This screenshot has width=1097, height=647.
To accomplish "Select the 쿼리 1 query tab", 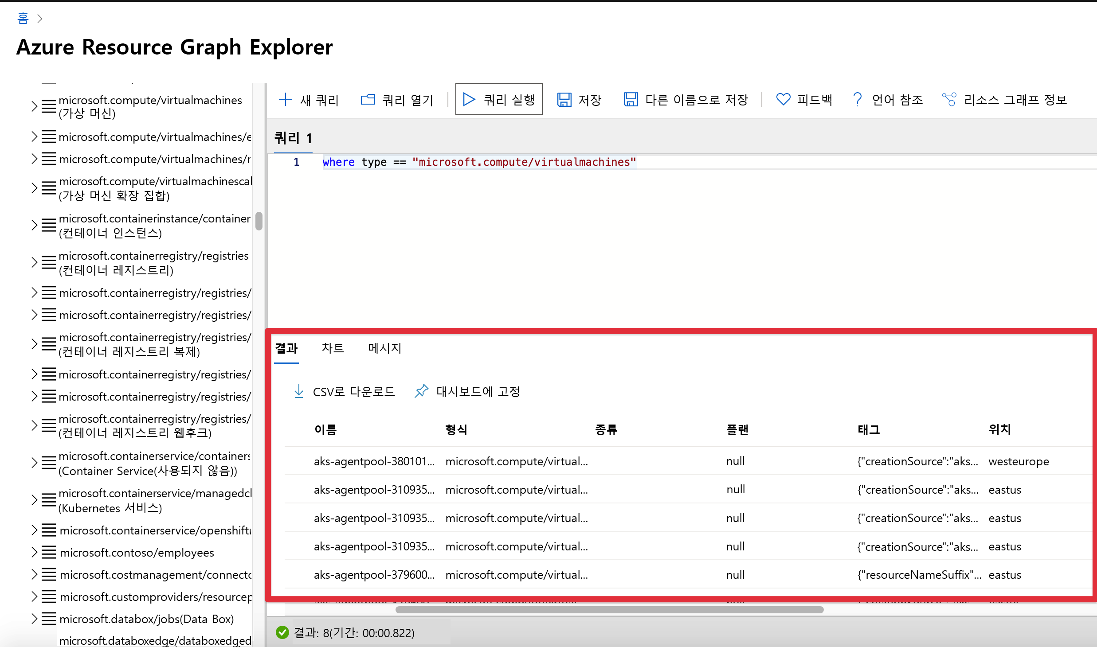I will (293, 138).
